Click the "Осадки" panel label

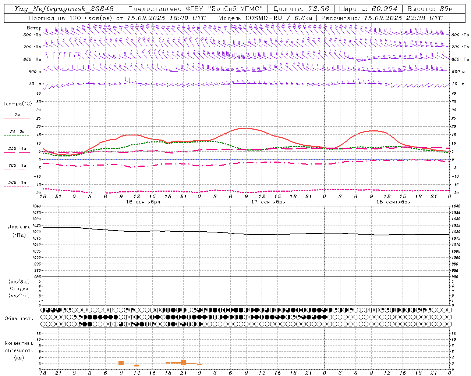point(19,289)
